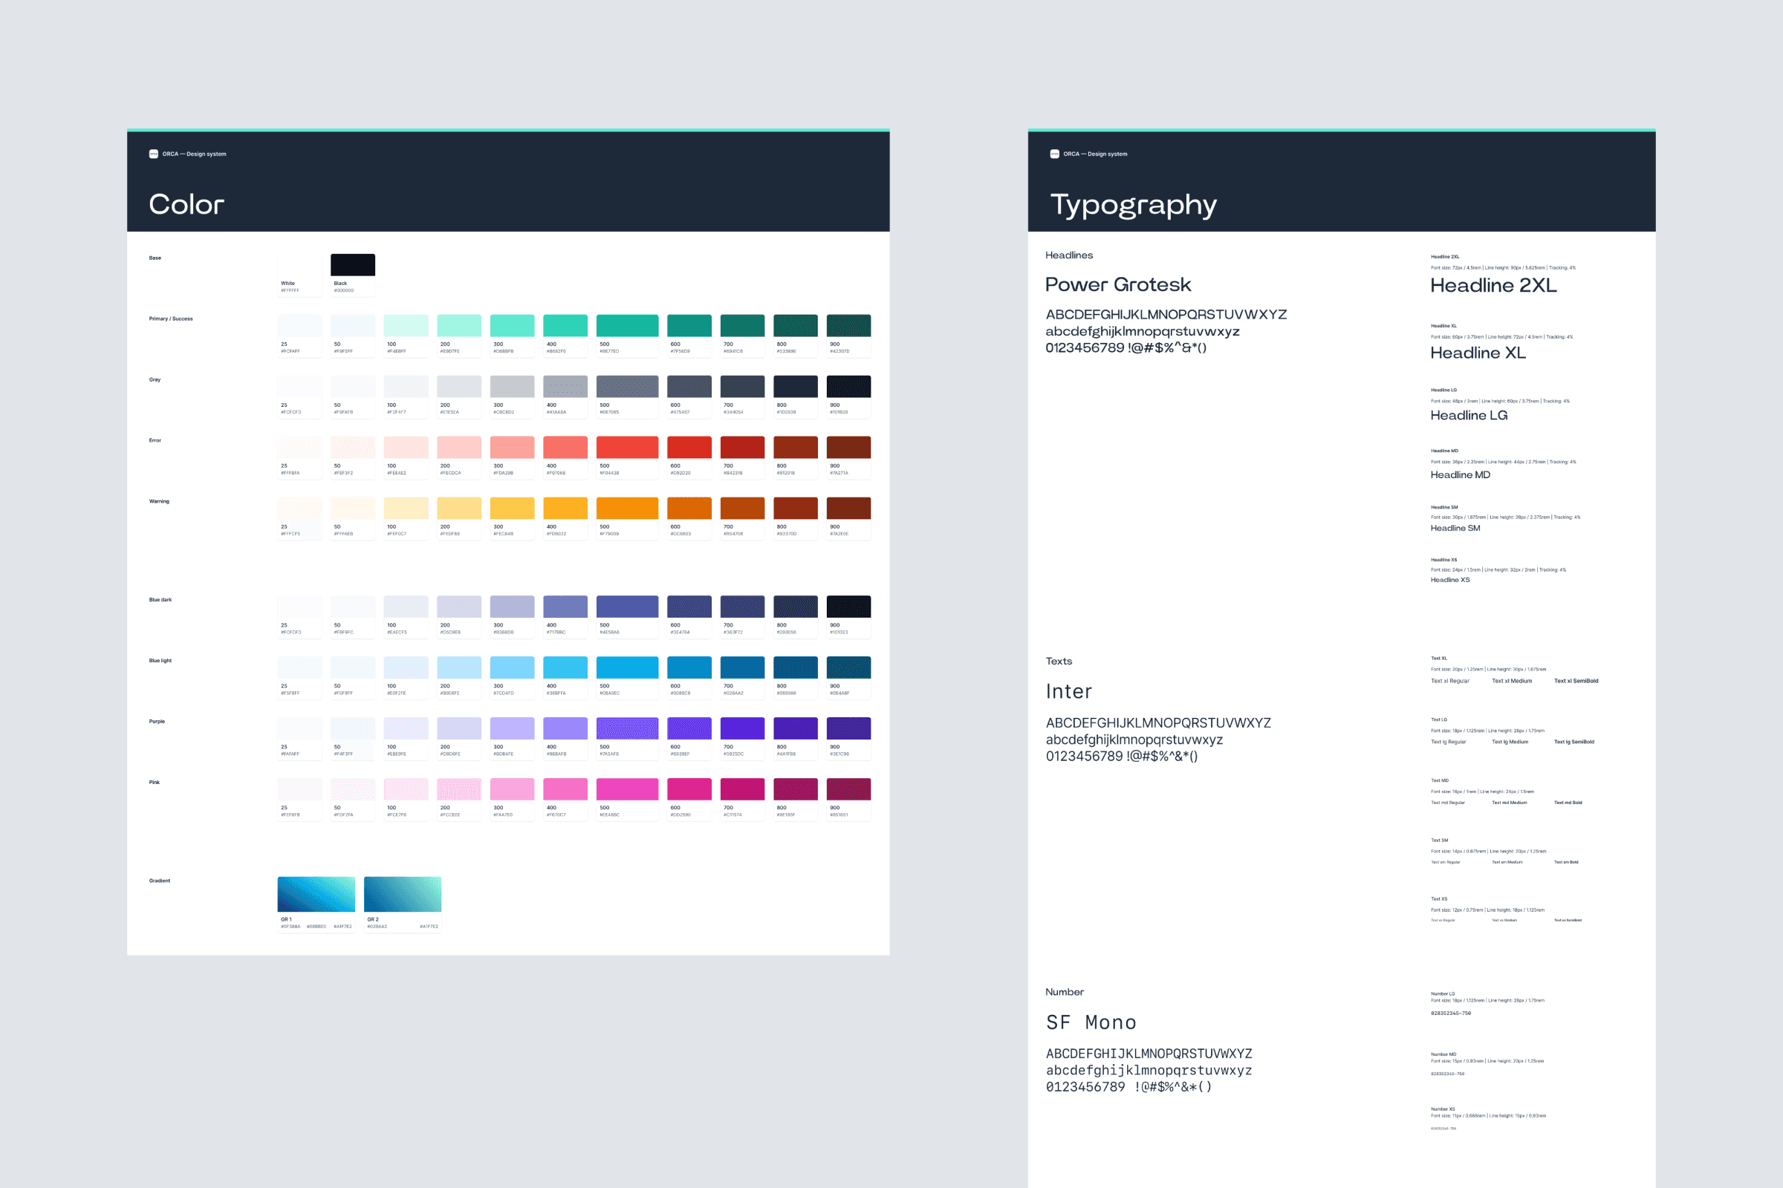Viewport: 1783px width, 1188px height.
Task: Click the ORCA logo icon on the Typography page
Action: click(1053, 154)
